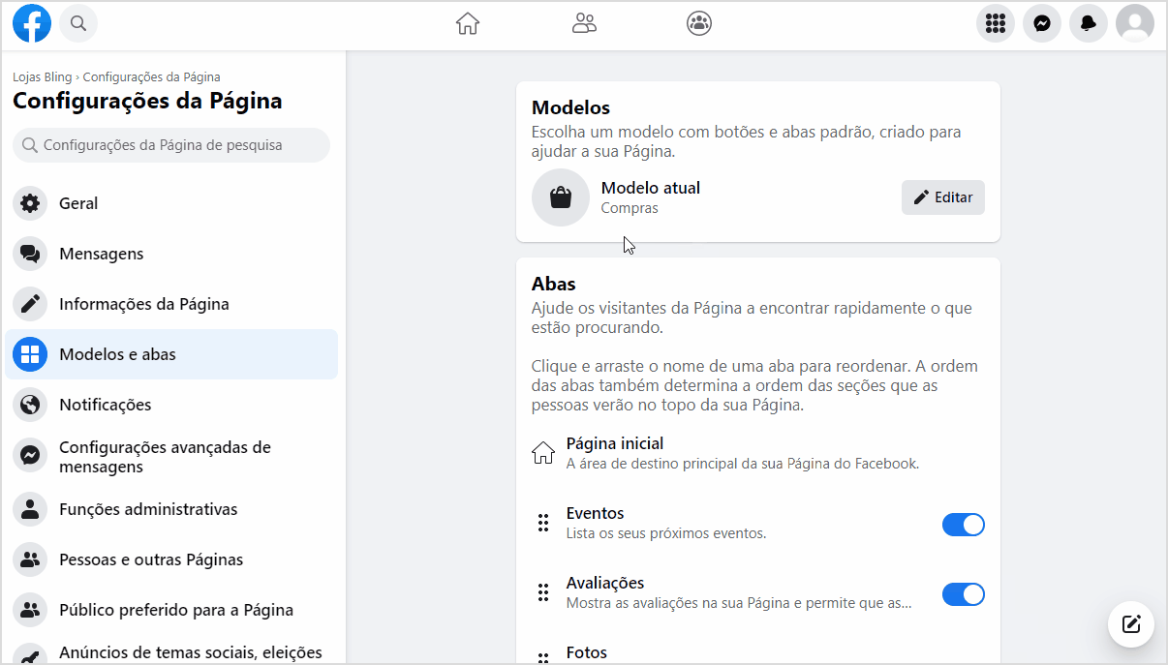Click the Pessoas e outras Páginas icon
1168x665 pixels.
coord(30,559)
